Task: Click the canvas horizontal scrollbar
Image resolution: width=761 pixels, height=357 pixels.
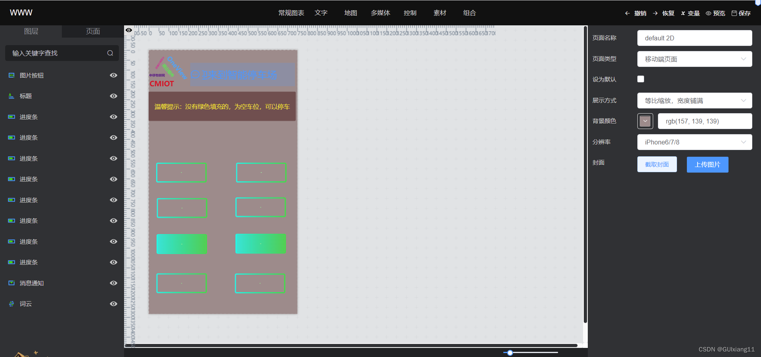Action: [x=351, y=346]
